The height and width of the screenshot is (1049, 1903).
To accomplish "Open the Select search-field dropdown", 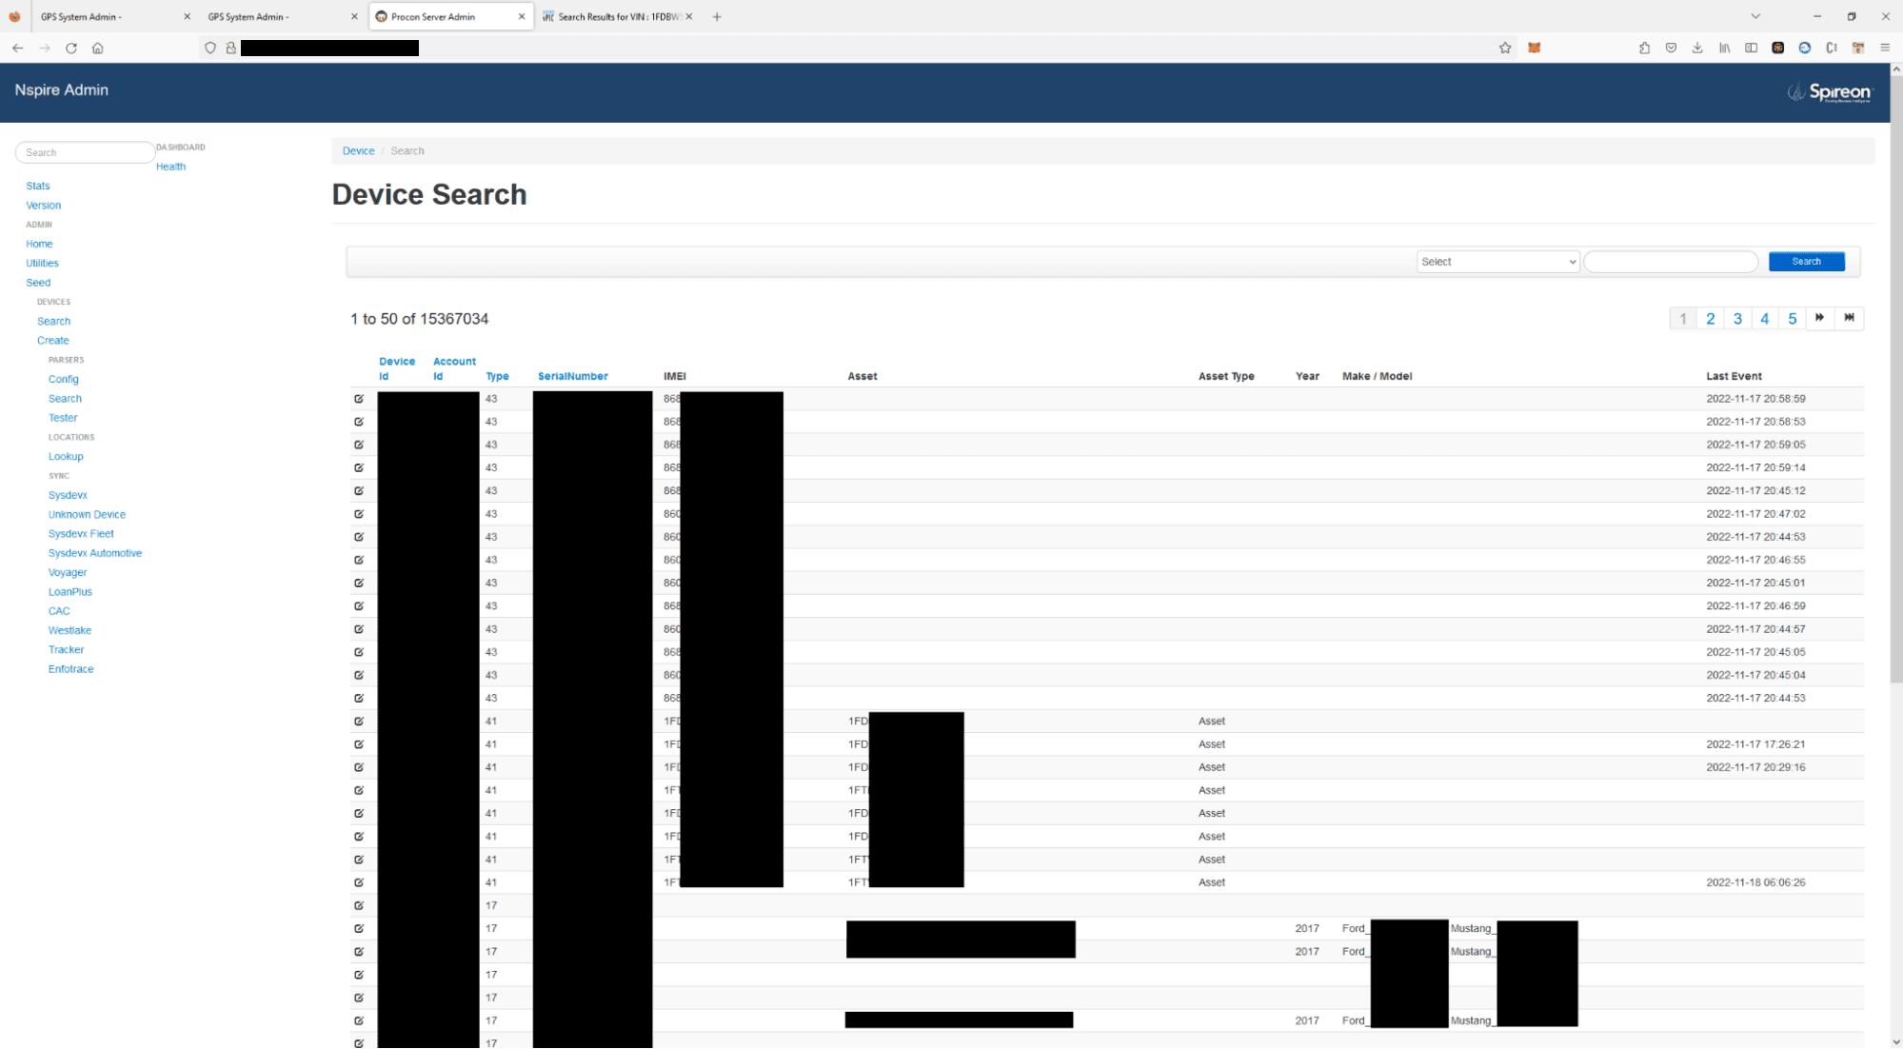I will 1497,262.
